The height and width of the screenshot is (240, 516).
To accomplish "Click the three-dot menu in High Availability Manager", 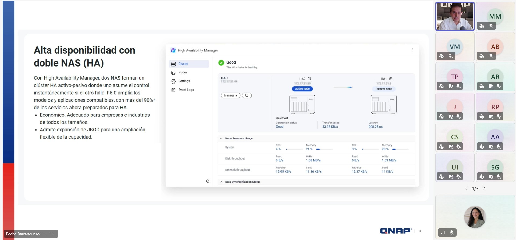I will click(412, 50).
